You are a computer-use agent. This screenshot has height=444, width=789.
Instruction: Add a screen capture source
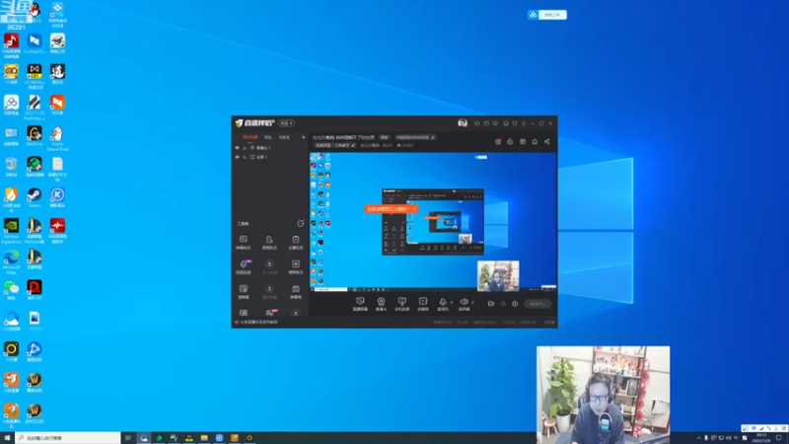360,304
